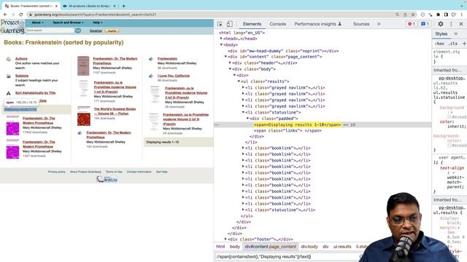Collapse ul class results node
The height and width of the screenshot is (262, 467).
(x=239, y=81)
